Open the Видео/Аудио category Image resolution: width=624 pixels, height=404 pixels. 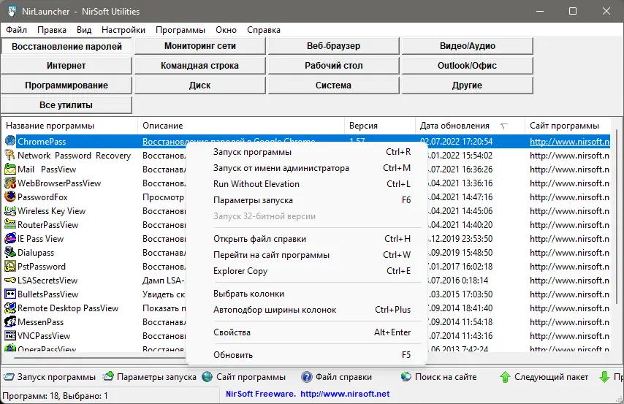(x=467, y=46)
